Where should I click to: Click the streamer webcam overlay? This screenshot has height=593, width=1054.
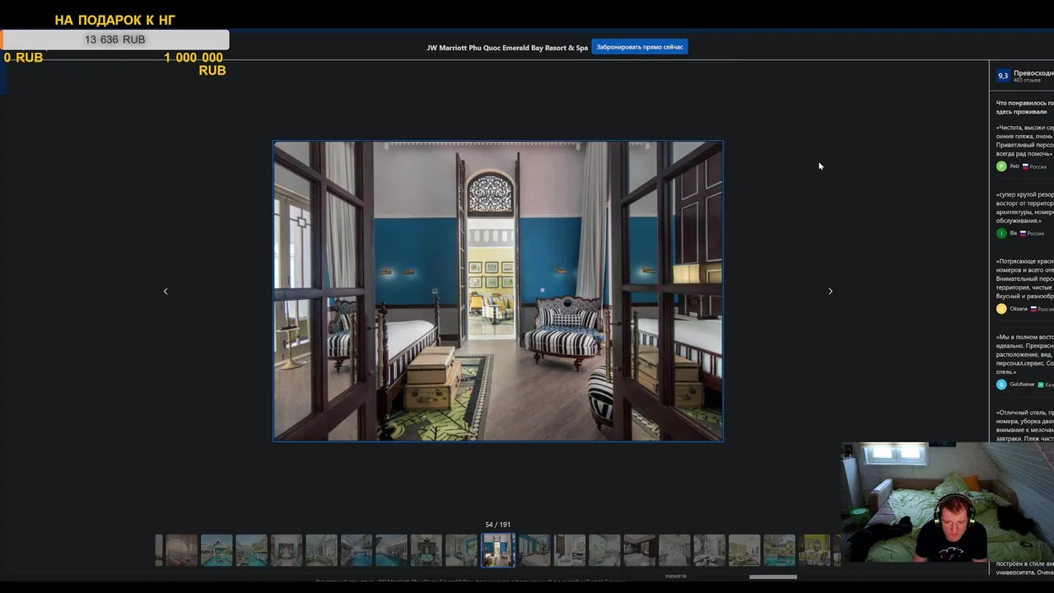click(x=947, y=502)
